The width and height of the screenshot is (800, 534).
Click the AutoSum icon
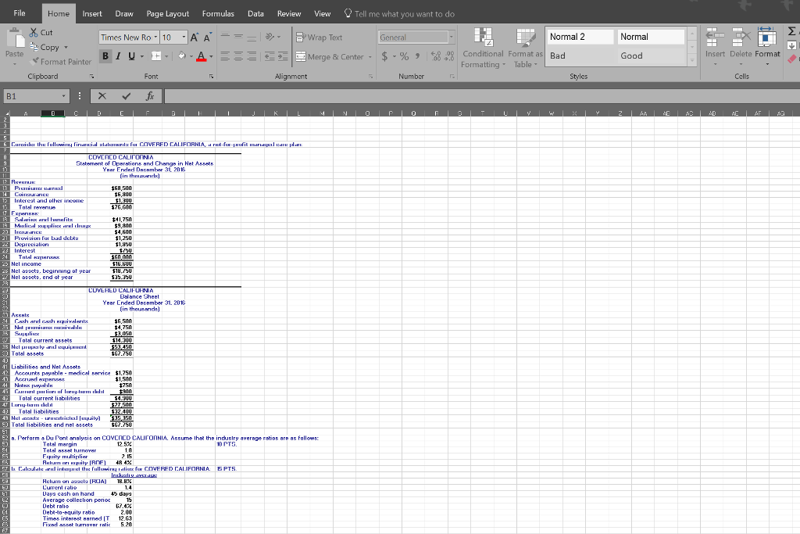point(791,31)
